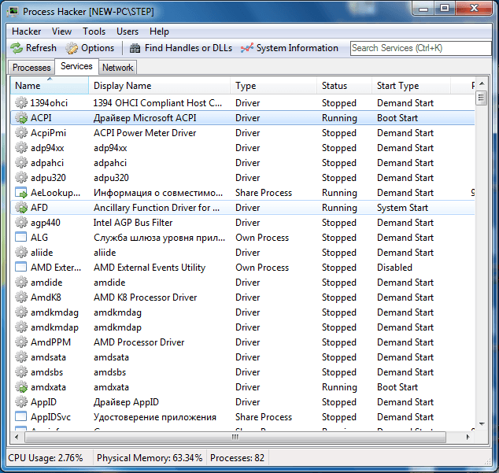Sort services by Name column header

point(50,86)
